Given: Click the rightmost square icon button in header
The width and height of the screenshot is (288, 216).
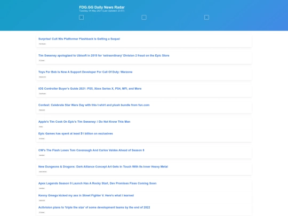Looking at the screenshot, I should (206, 18).
